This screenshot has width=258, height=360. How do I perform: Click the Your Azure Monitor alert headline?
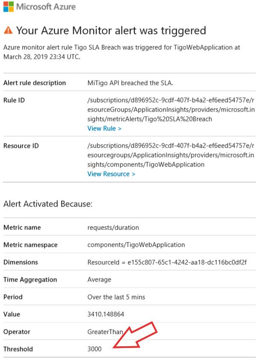tap(111, 30)
